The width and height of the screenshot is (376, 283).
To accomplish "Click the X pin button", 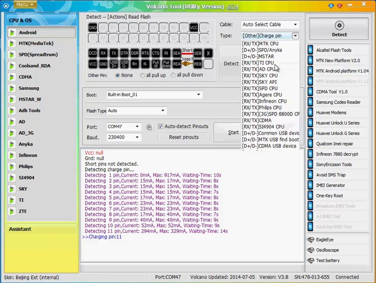I will click(208, 53).
